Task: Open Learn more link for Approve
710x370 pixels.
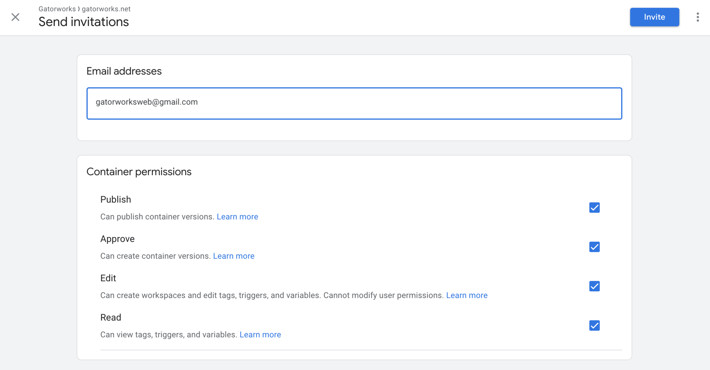Action: (234, 256)
